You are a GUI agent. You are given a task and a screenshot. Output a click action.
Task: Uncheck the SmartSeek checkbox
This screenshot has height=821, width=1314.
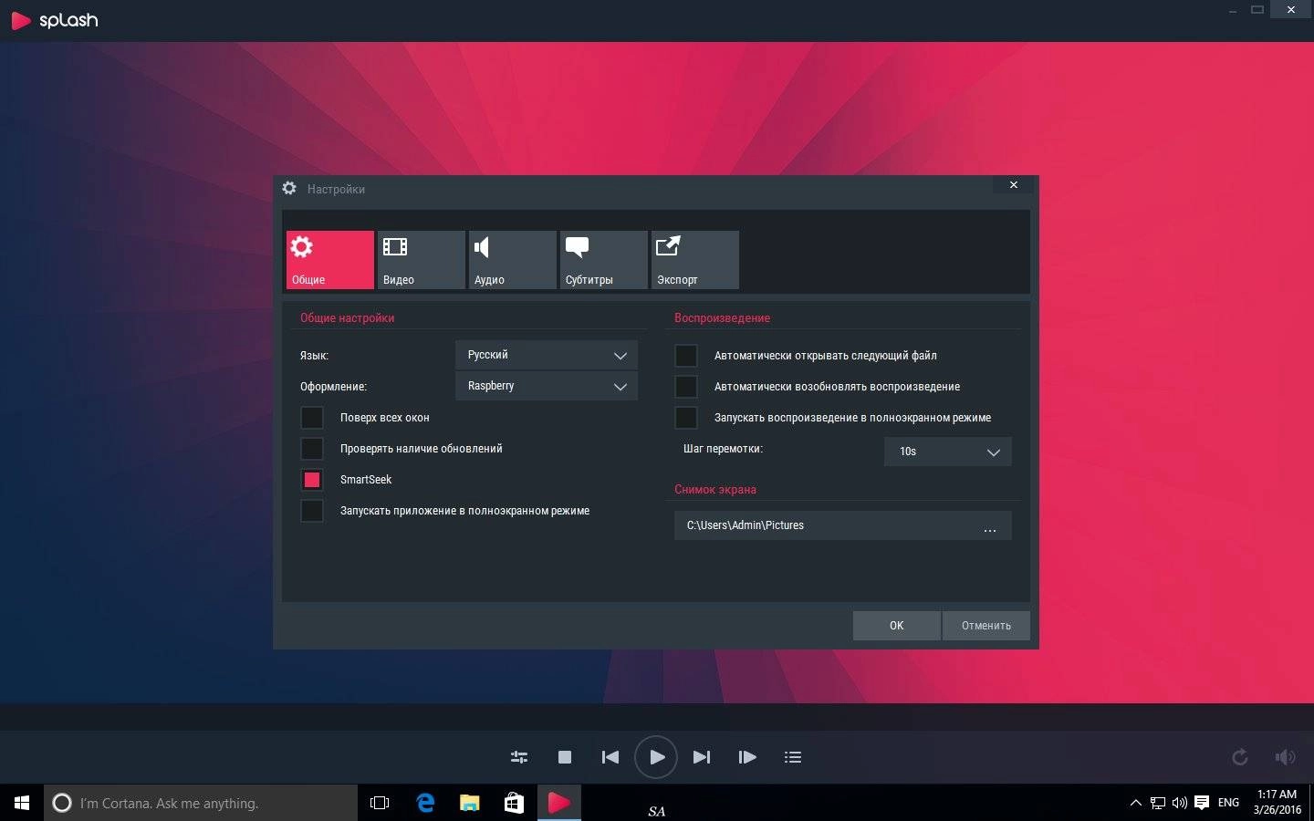(x=312, y=480)
